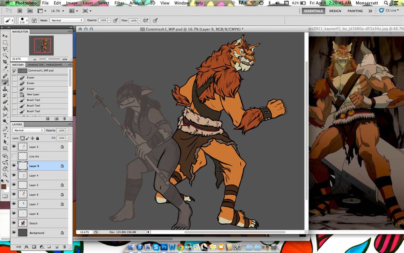Add a layer style with fx button
The image size is (404, 253).
pyautogui.click(x=26, y=247)
